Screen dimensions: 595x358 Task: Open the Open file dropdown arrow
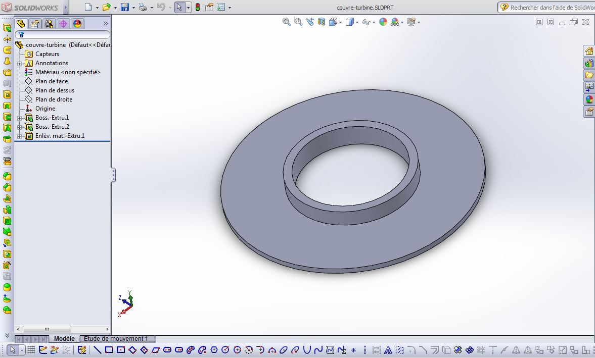point(115,8)
